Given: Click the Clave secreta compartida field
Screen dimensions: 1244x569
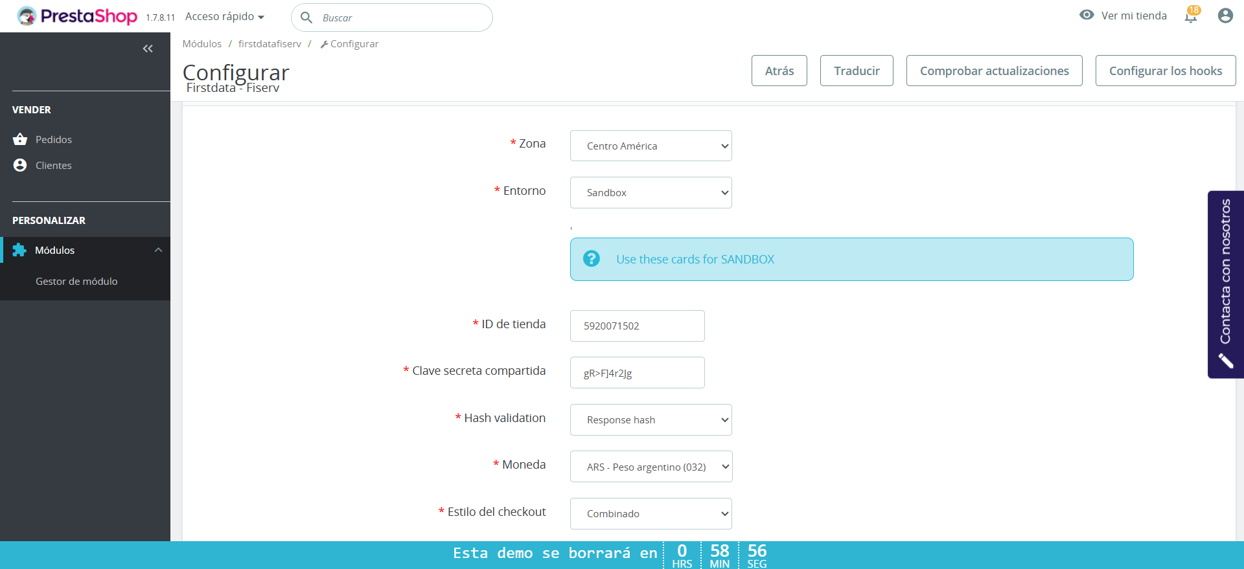Looking at the screenshot, I should pos(638,373).
